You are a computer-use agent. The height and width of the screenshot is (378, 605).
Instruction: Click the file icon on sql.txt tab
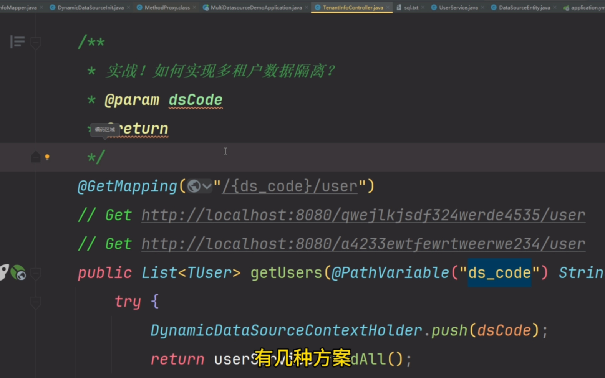399,7
